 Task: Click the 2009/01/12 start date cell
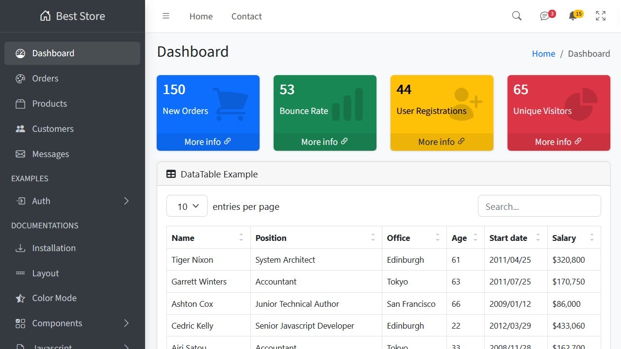coord(516,304)
